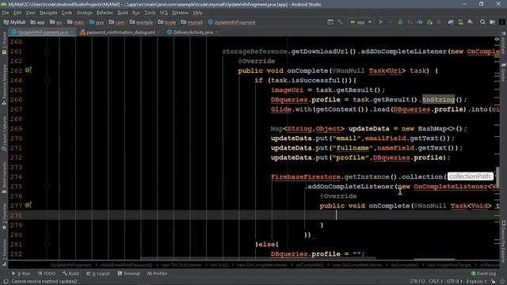The height and width of the screenshot is (285, 507).
Task: Open the Profile app icon in toolbar
Action: (x=420, y=22)
